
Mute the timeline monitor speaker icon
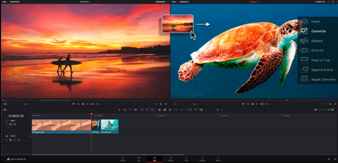click(x=315, y=109)
